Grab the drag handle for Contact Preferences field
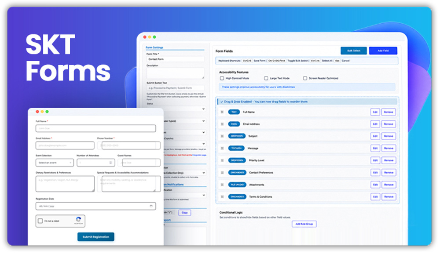The image size is (440, 254). coord(222,173)
